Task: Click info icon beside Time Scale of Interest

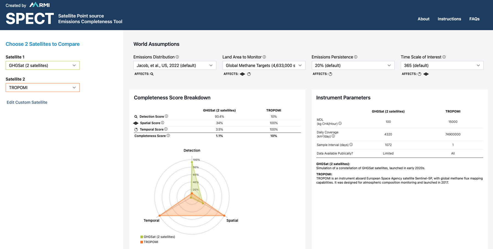Action: pyautogui.click(x=444, y=57)
